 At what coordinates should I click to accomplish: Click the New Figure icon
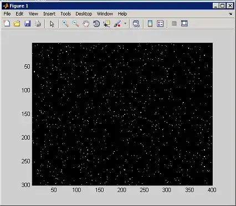click(7, 24)
